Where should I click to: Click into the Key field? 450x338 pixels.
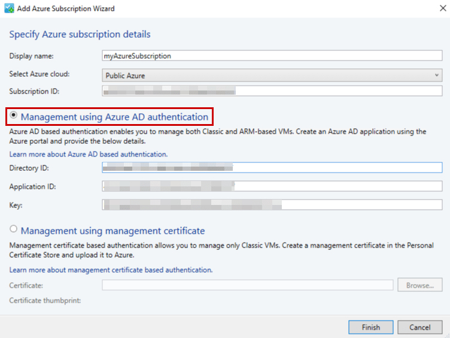[x=272, y=204]
